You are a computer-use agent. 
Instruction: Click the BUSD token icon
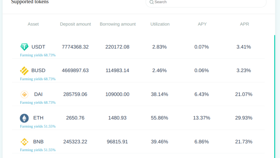(x=24, y=71)
